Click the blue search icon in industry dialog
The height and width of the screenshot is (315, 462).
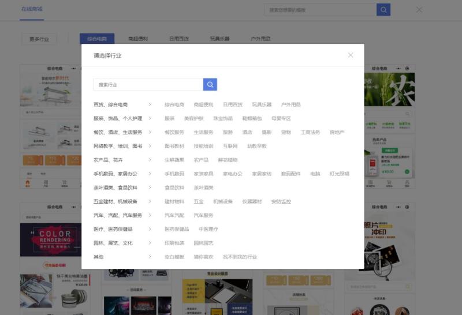pyautogui.click(x=210, y=85)
